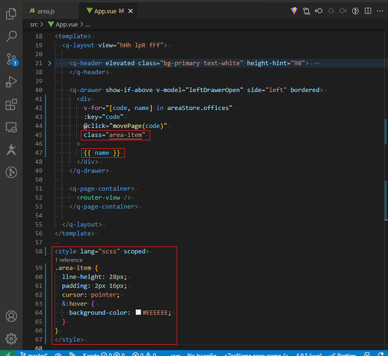Click the Vite lightning icon in editor toolbar
The image size is (388, 356).
point(294,11)
